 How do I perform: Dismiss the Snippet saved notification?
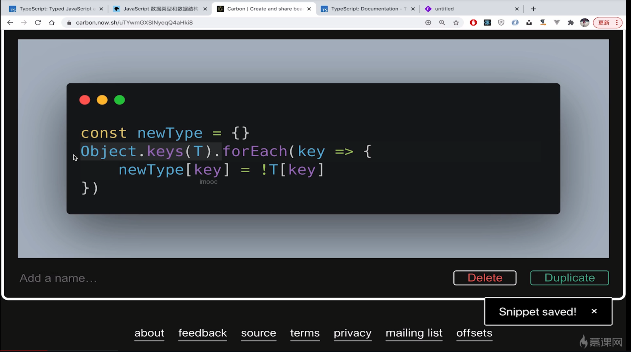coord(594,311)
